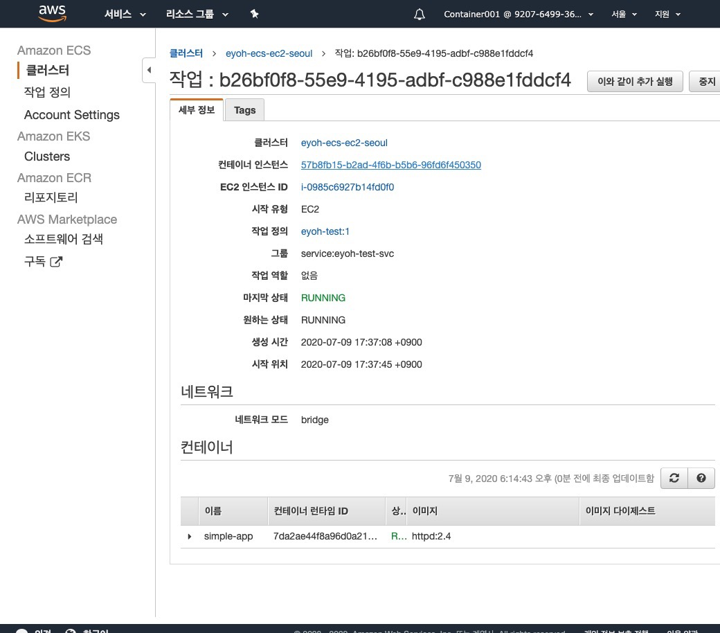Click the Amazon ECS sidebar heading
The height and width of the screenshot is (633, 720).
point(54,50)
